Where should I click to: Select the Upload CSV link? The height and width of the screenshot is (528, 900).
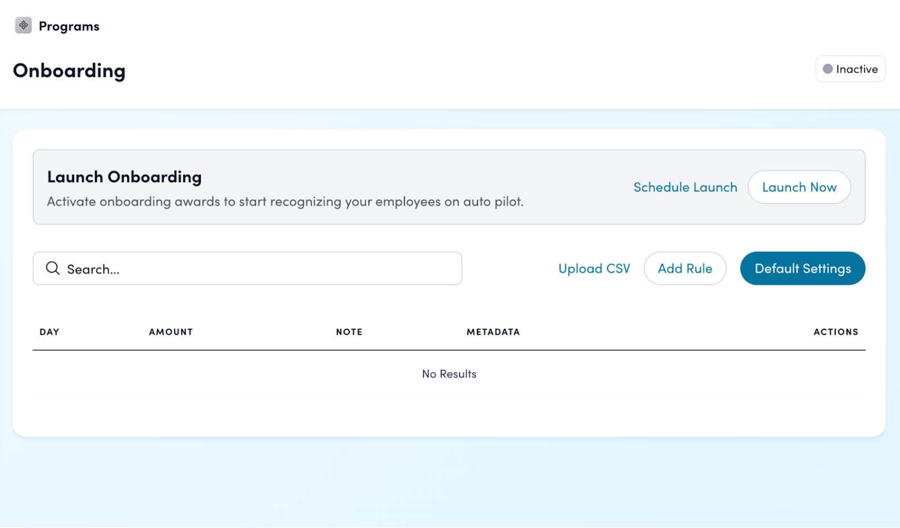tap(594, 269)
